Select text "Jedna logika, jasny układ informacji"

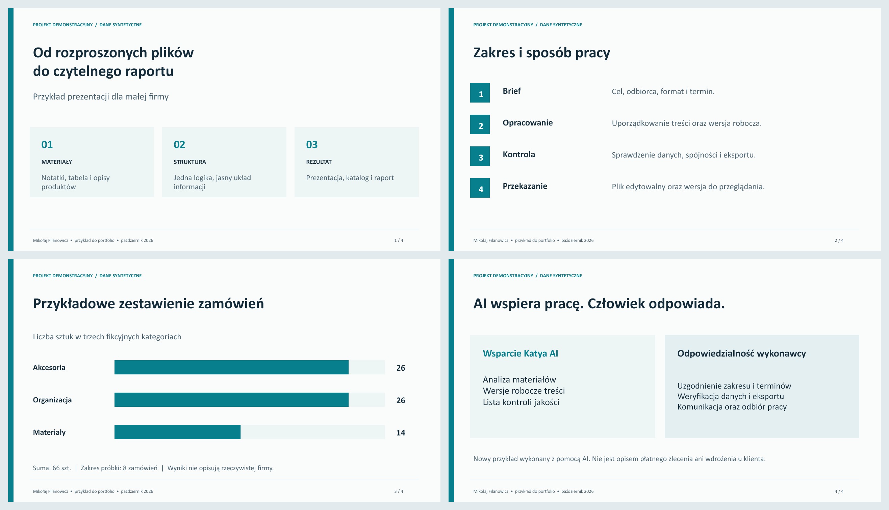(212, 182)
